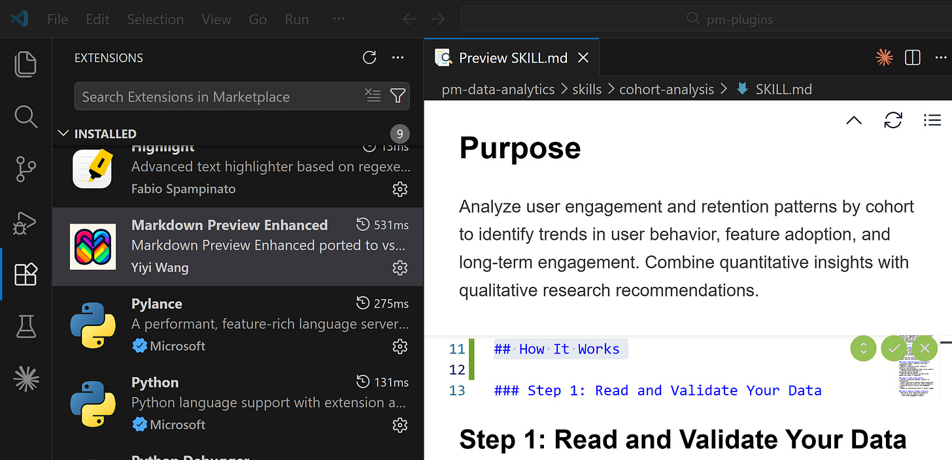Toggle the extensions filter funnel icon
This screenshot has height=460, width=952.
(398, 95)
